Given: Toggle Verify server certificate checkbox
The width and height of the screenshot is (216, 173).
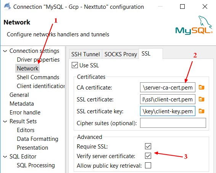Looking at the screenshot, I should coord(148,156).
